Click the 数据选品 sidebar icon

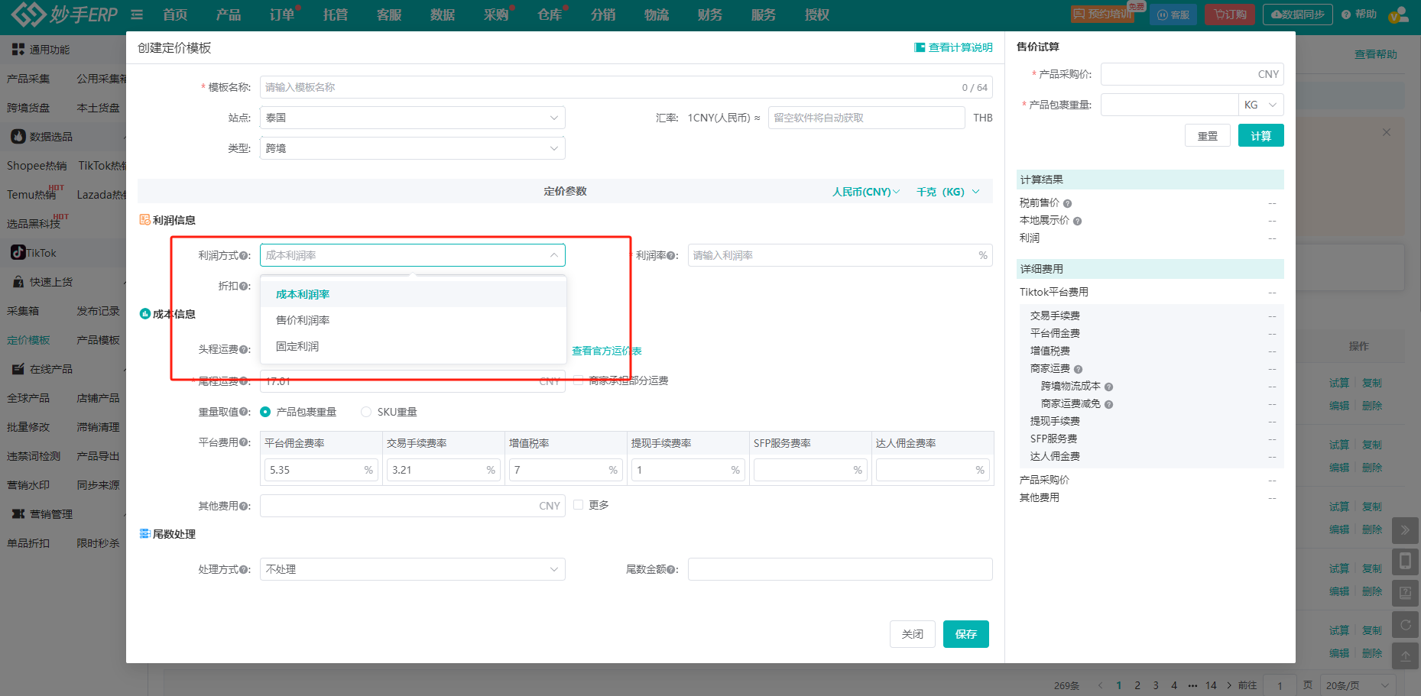point(18,136)
